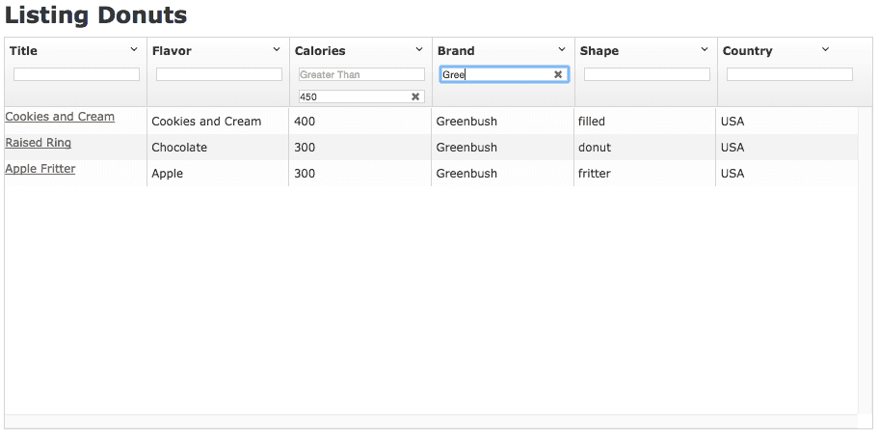This screenshot has width=879, height=439.
Task: Click the horizontal scrollbar at grid bottom
Action: click(431, 422)
